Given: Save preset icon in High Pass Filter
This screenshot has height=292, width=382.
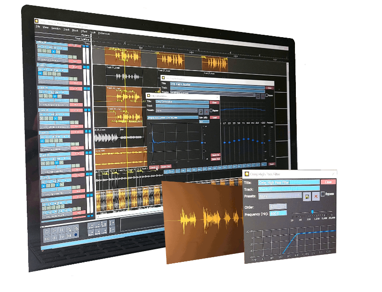Looking at the screenshot, I should [x=307, y=196].
